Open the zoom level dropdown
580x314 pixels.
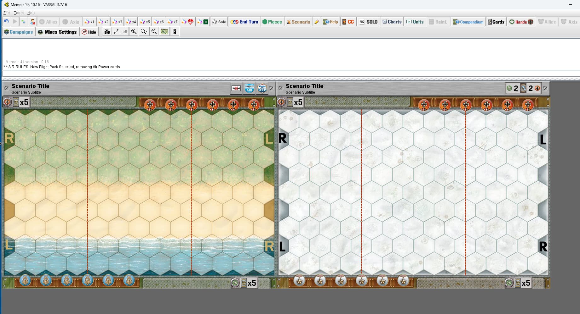(x=144, y=32)
